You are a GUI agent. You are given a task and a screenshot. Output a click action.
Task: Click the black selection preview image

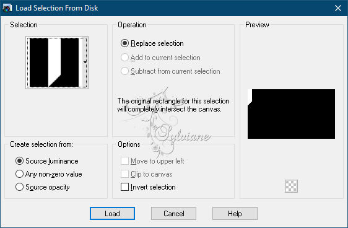[x=291, y=114]
